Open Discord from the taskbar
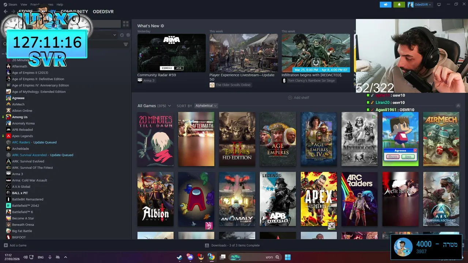Viewport: 468px width, 263px height. [190, 257]
